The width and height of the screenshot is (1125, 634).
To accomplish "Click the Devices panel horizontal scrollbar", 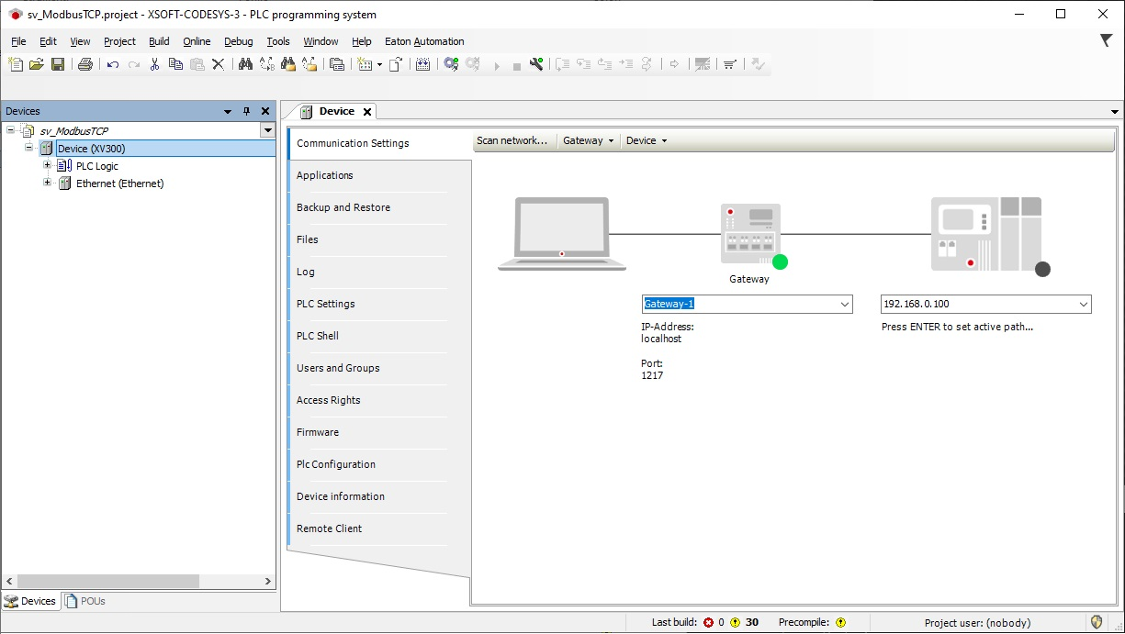I will 108,582.
